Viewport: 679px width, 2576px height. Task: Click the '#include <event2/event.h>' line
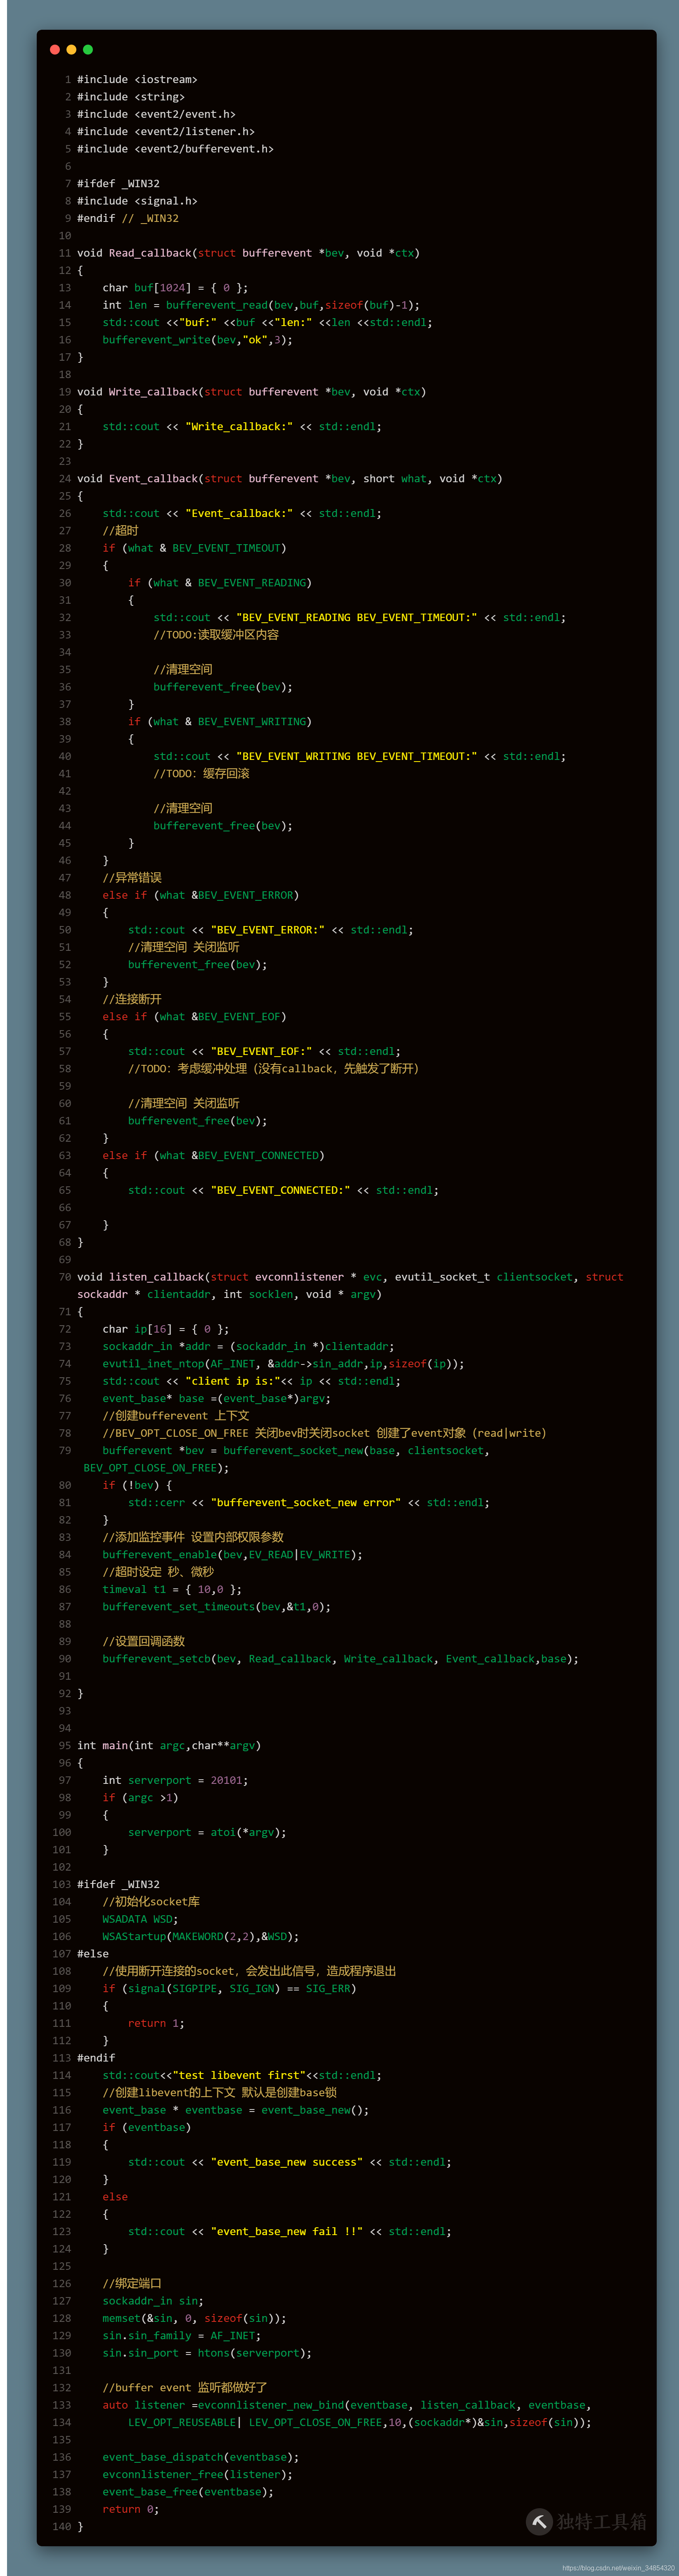(x=157, y=114)
